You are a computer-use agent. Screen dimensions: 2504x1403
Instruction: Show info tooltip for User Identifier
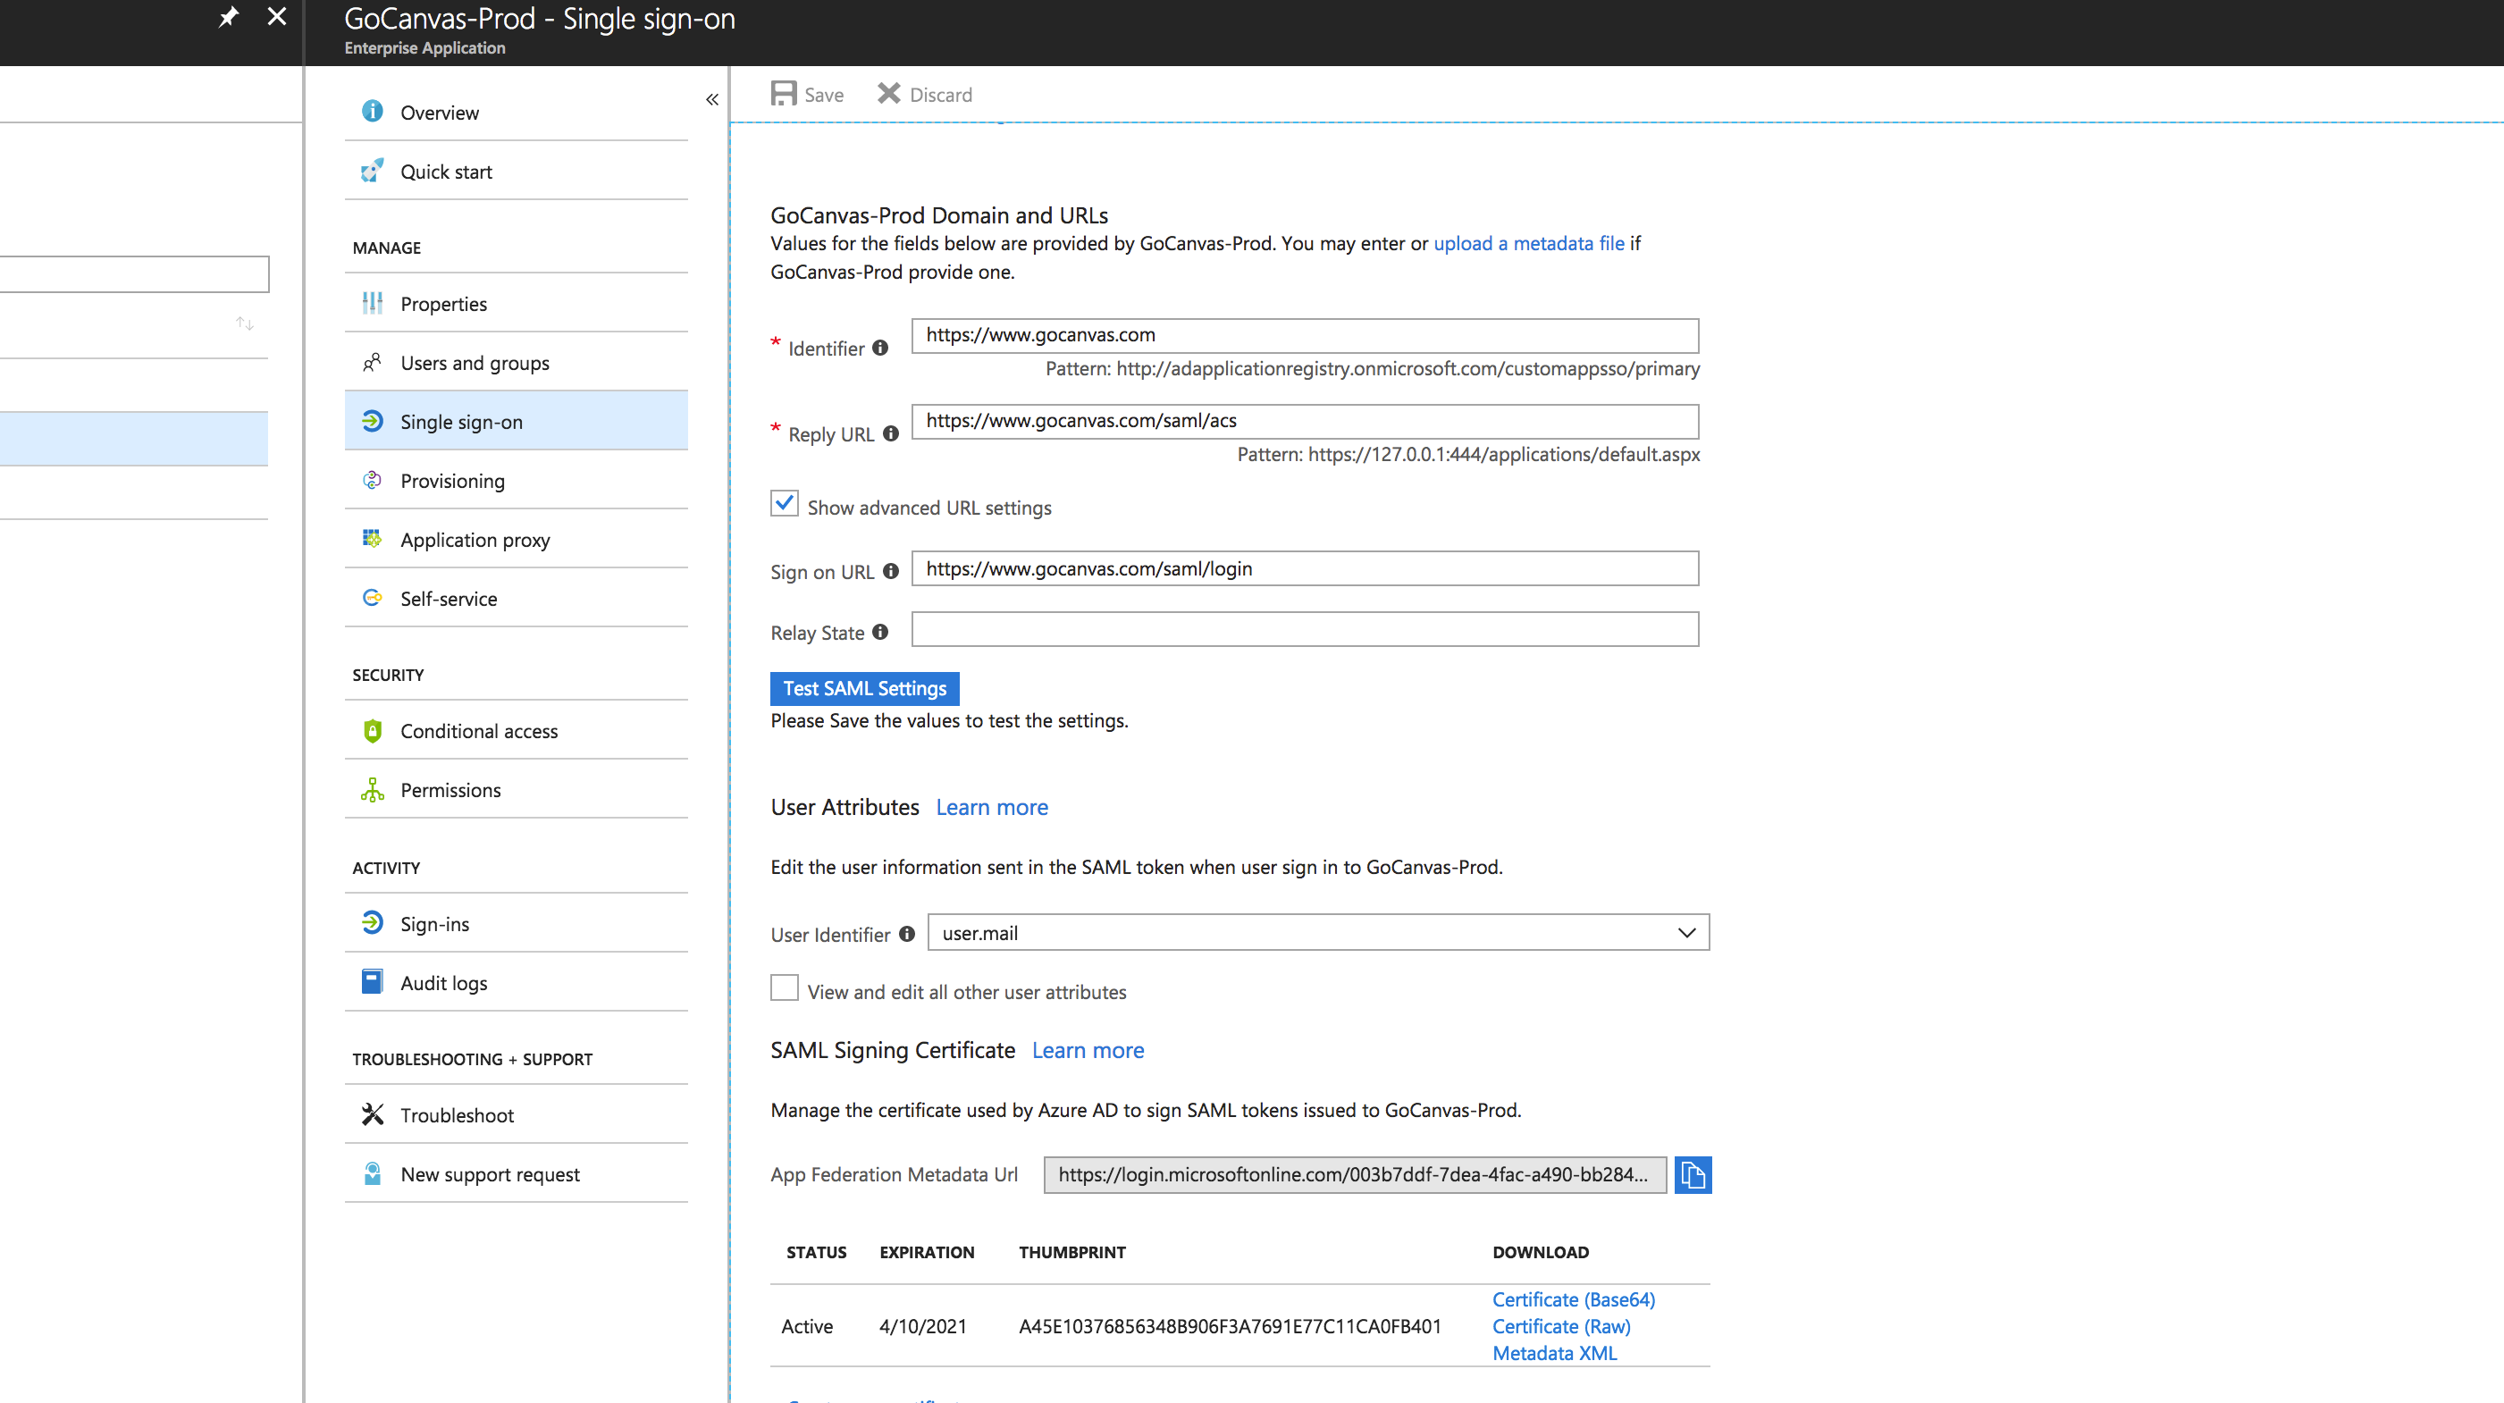907,933
